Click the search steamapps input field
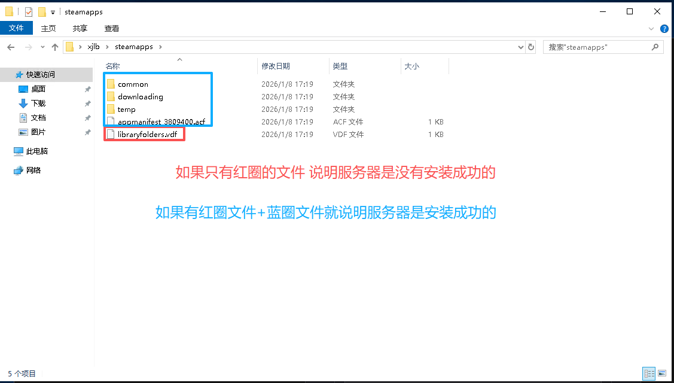The height and width of the screenshot is (383, 674). (x=598, y=47)
